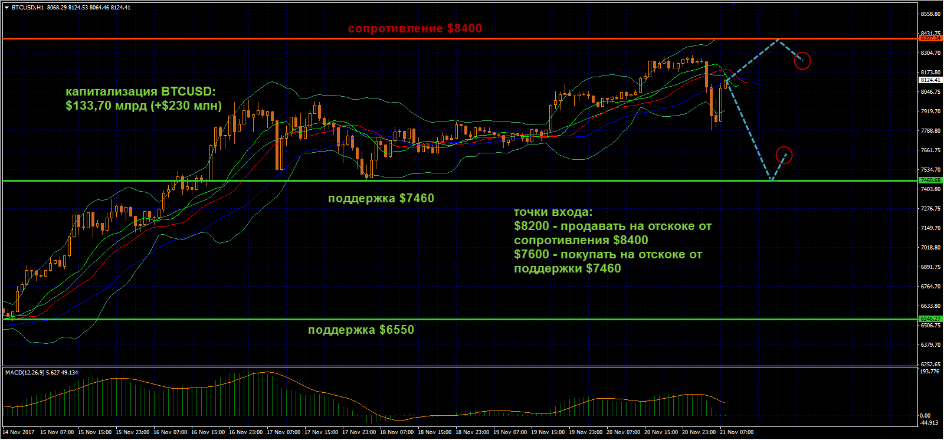Click the 6764.70 price axis label

(x=930, y=286)
